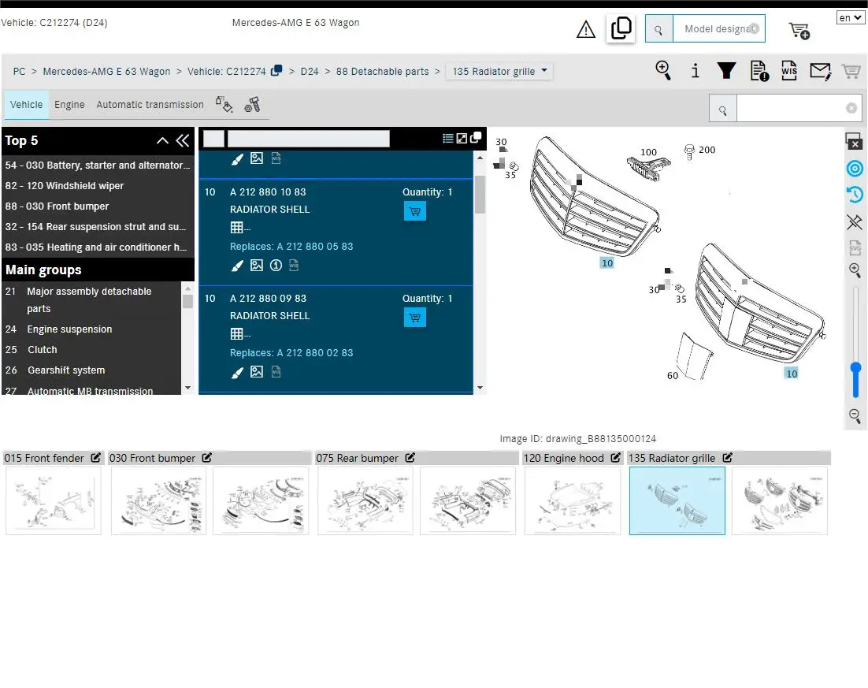
Task: Open main group 24 Engine suspension
Action: click(x=92, y=329)
